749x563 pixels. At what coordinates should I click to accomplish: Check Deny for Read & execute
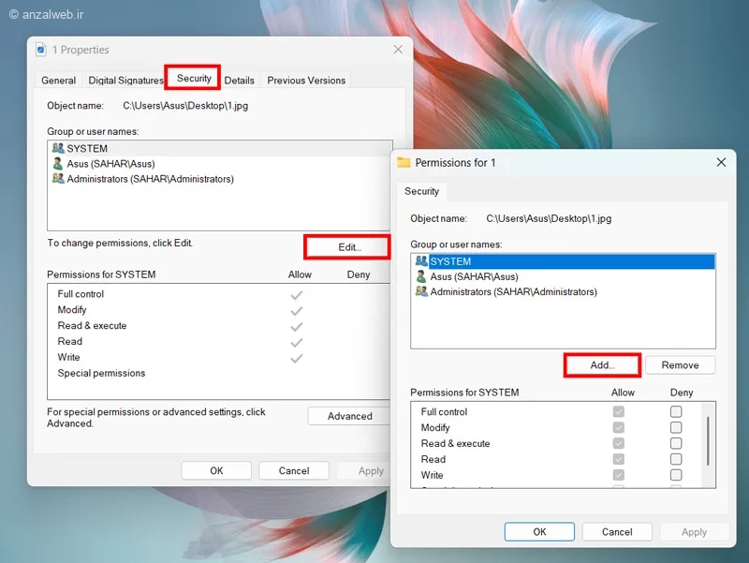click(x=676, y=443)
